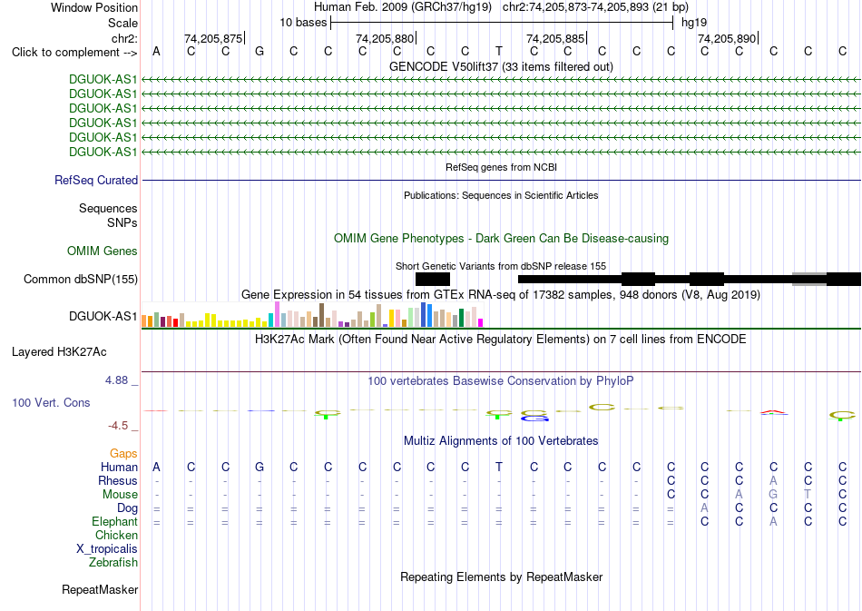Click the base T in the reference sequence row
This screenshot has width=862, height=611.
tap(499, 51)
